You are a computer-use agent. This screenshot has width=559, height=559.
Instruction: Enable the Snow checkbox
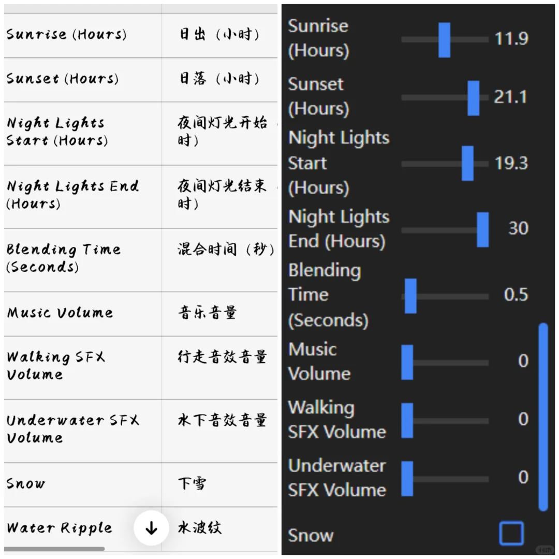(511, 534)
